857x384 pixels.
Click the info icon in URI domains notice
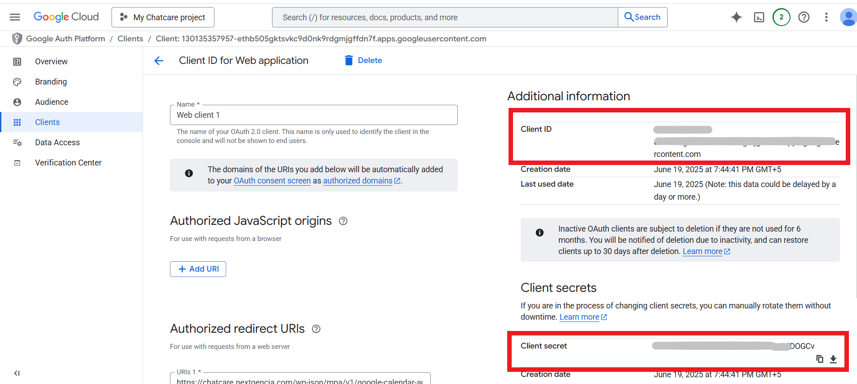click(x=189, y=173)
